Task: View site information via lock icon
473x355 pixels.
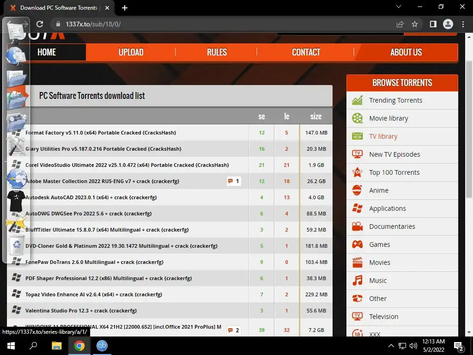Action: [58, 24]
